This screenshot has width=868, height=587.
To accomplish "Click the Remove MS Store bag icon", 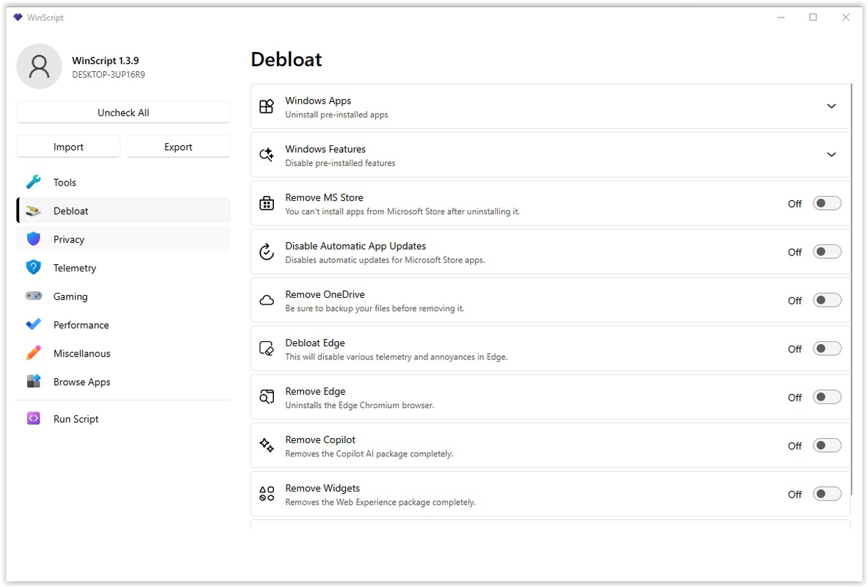I will [267, 203].
